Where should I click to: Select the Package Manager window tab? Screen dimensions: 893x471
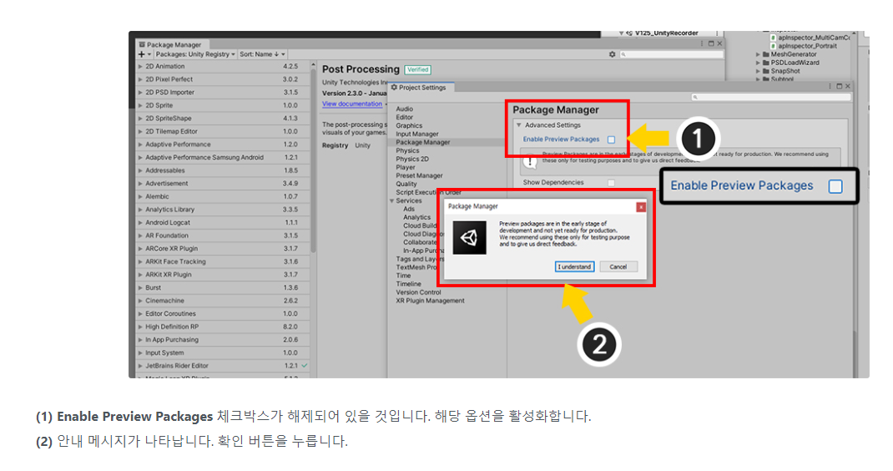[170, 44]
